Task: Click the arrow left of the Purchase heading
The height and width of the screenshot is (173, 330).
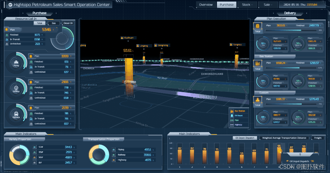Action: tap(23, 13)
